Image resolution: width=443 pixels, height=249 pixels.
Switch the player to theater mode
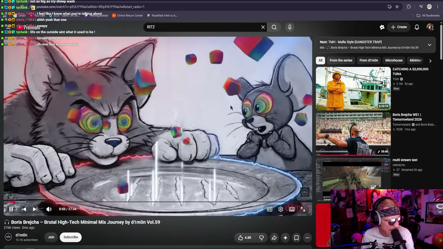tap(292, 209)
